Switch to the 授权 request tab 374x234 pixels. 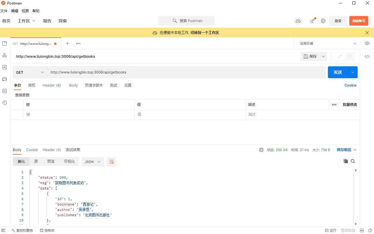pos(32,85)
